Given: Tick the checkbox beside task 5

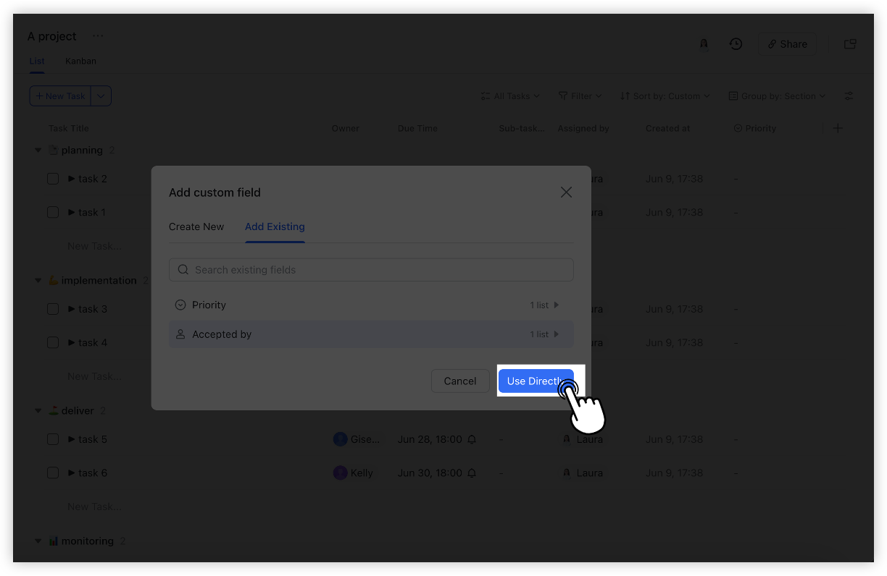Looking at the screenshot, I should tap(53, 439).
